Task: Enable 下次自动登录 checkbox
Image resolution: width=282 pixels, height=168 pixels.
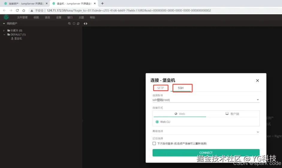Action: coord(154,143)
